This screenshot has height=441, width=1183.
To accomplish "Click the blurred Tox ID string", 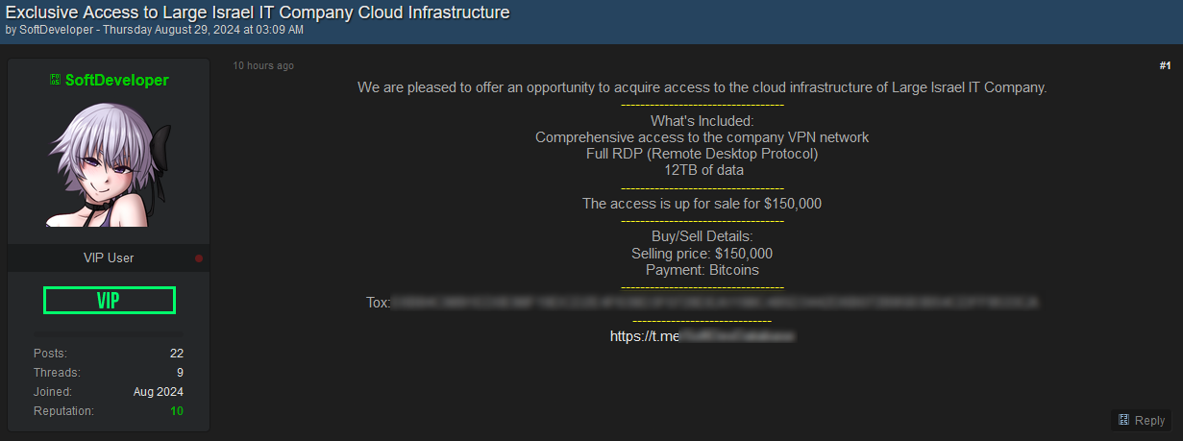I will click(x=715, y=303).
